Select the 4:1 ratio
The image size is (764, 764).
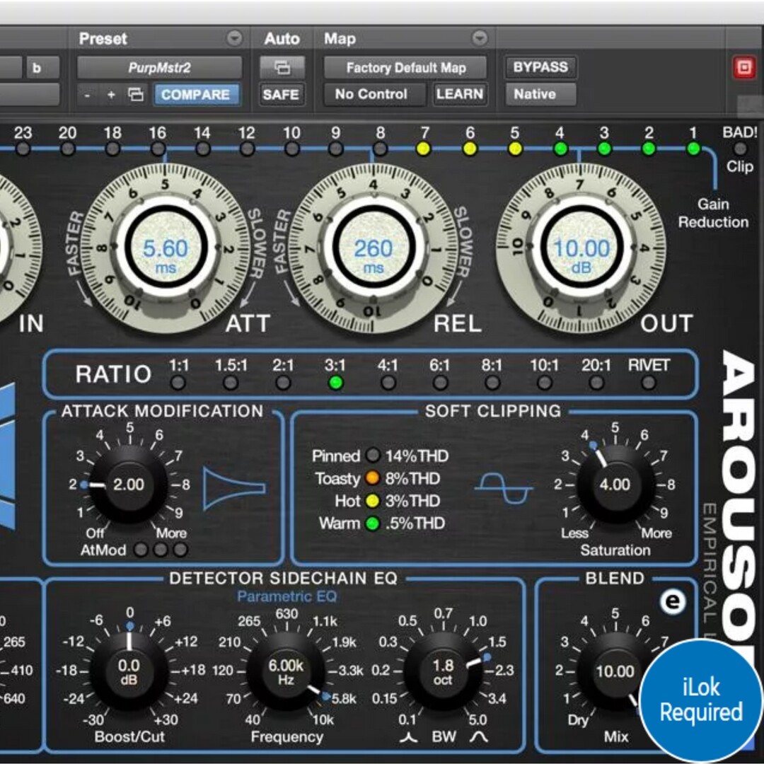pyautogui.click(x=388, y=383)
